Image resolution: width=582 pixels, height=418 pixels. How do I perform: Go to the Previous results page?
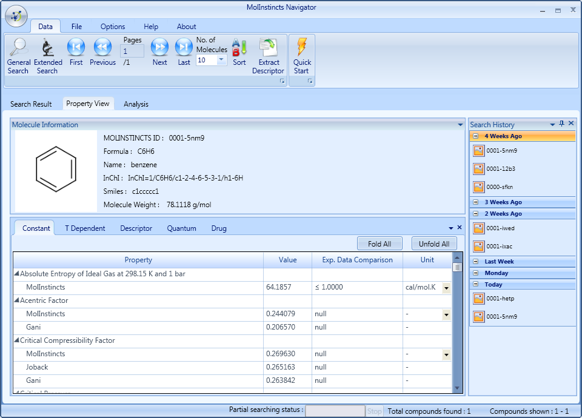103,52
